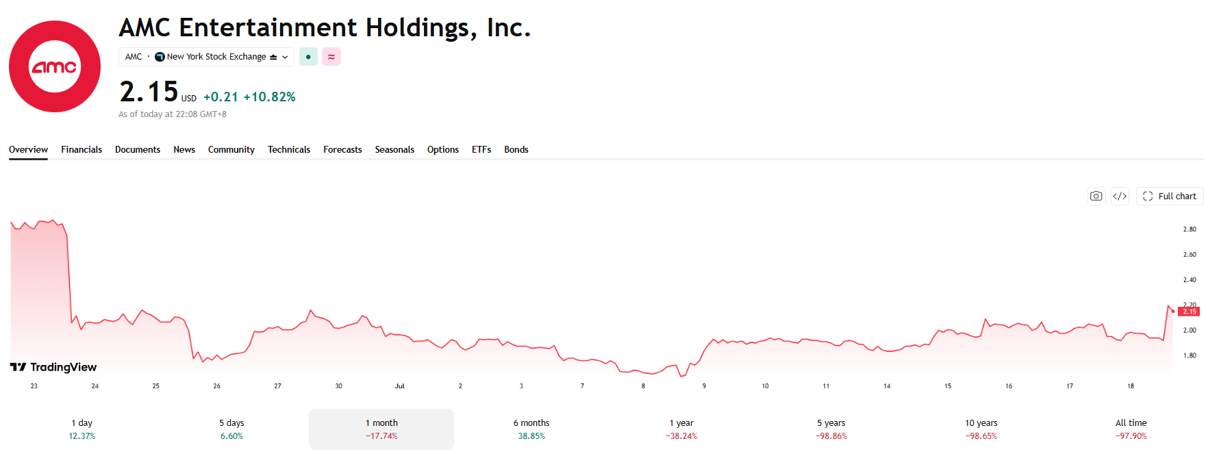The height and width of the screenshot is (454, 1208).
Task: Select the 5 days time range
Action: pos(231,429)
